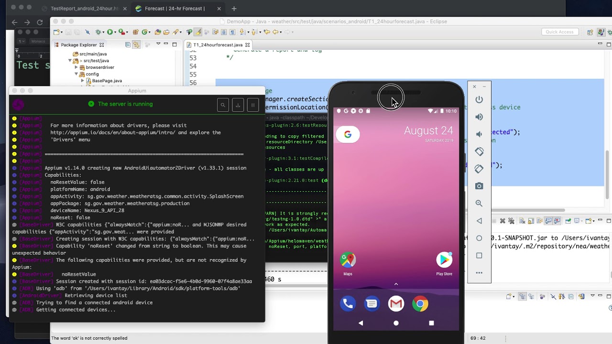Open the Messages app on phone
612x344 pixels.
click(x=372, y=303)
